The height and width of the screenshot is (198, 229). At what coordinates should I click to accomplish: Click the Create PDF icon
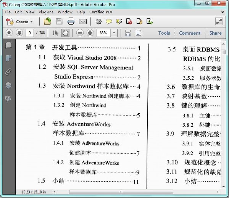10,22
